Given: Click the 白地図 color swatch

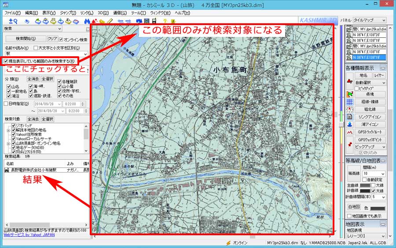Looking at the screenshot, I should 378,208.
